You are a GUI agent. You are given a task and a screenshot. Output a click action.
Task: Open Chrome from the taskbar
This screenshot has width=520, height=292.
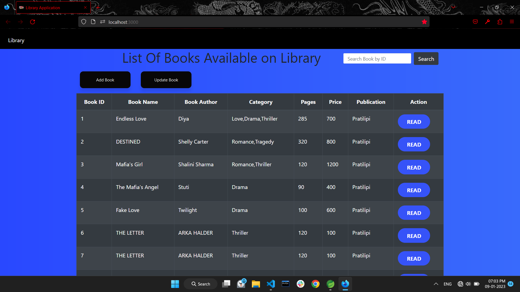315,284
